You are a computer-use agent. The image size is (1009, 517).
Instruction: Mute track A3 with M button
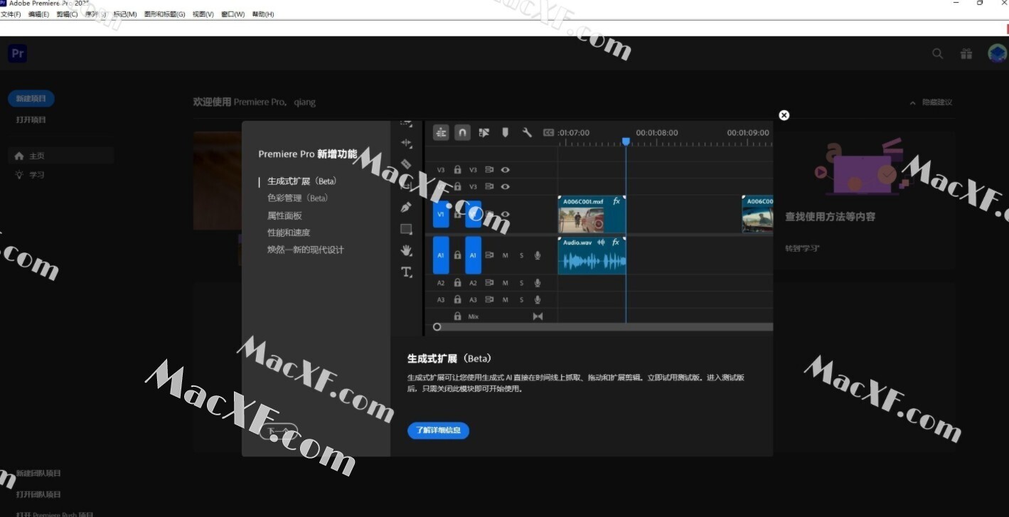(x=506, y=299)
